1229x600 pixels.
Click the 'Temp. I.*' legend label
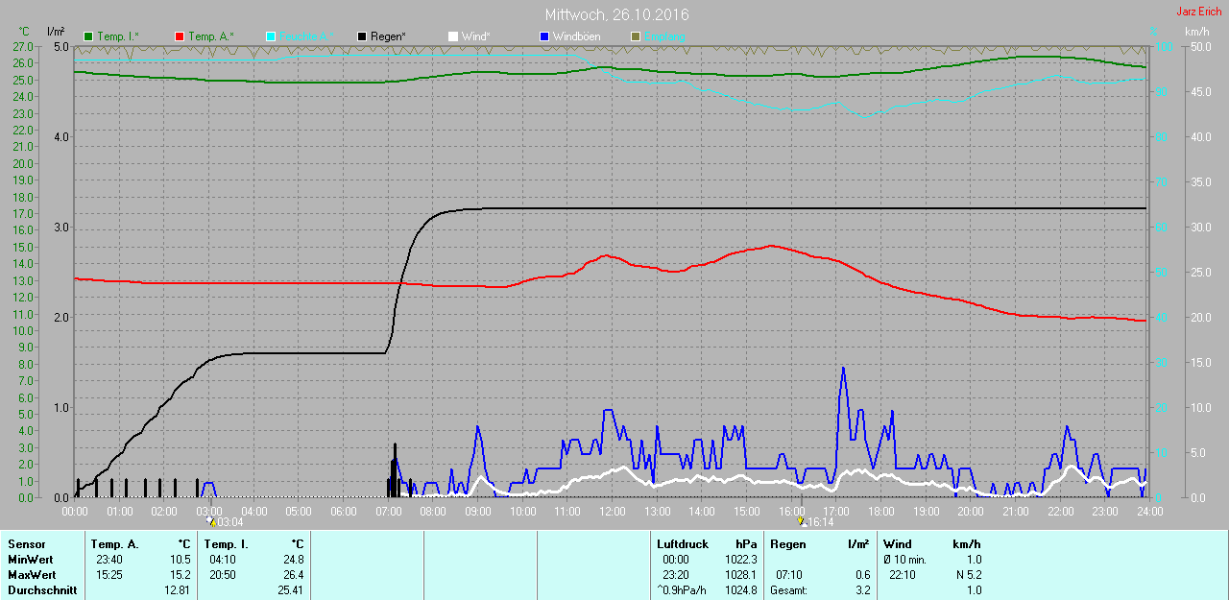(119, 36)
